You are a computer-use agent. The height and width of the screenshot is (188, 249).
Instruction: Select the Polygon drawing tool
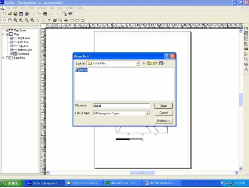[55, 20]
